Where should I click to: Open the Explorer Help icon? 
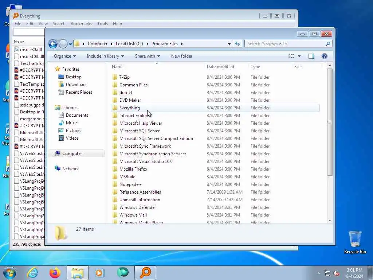[x=324, y=56]
